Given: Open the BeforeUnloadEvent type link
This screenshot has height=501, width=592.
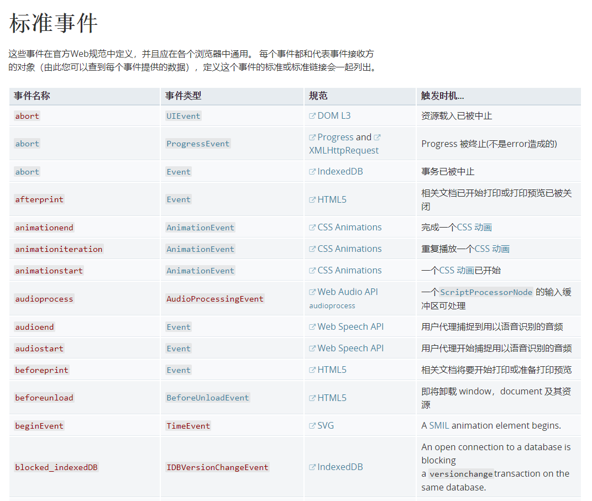Looking at the screenshot, I should [207, 398].
